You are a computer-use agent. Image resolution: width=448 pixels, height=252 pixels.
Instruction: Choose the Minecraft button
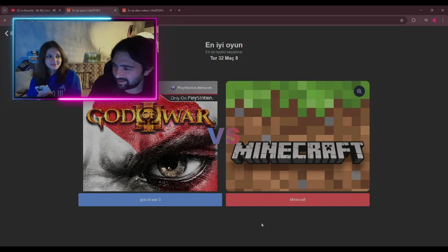(x=297, y=199)
